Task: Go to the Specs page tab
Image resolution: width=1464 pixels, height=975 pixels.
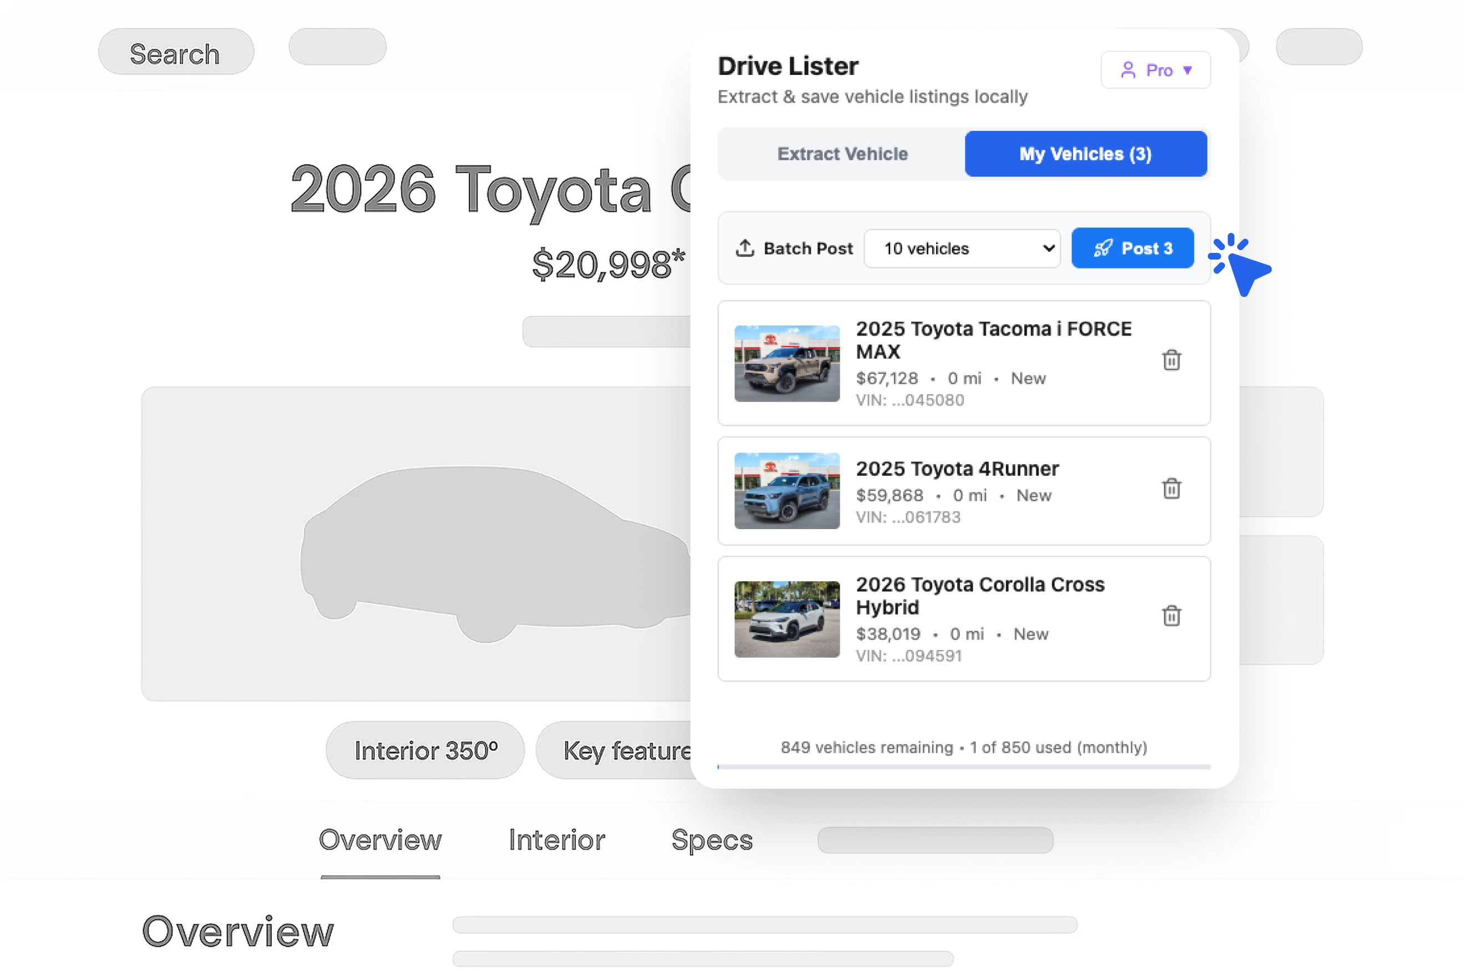Action: [x=711, y=840]
